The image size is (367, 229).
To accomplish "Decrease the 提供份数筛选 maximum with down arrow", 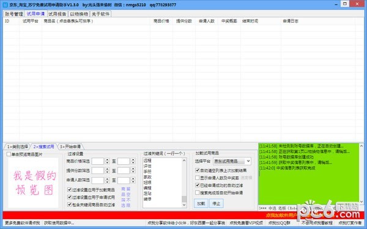I will [133, 172].
